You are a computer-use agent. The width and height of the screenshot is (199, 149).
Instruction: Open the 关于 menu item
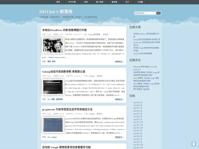127,2
